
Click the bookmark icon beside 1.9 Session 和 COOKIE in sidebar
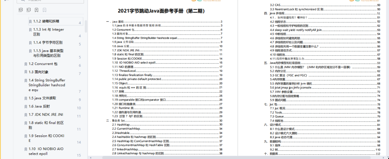26,136
